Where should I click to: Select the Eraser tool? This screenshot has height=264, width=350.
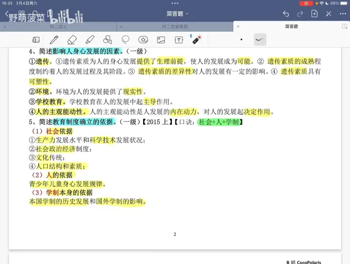[72, 40]
